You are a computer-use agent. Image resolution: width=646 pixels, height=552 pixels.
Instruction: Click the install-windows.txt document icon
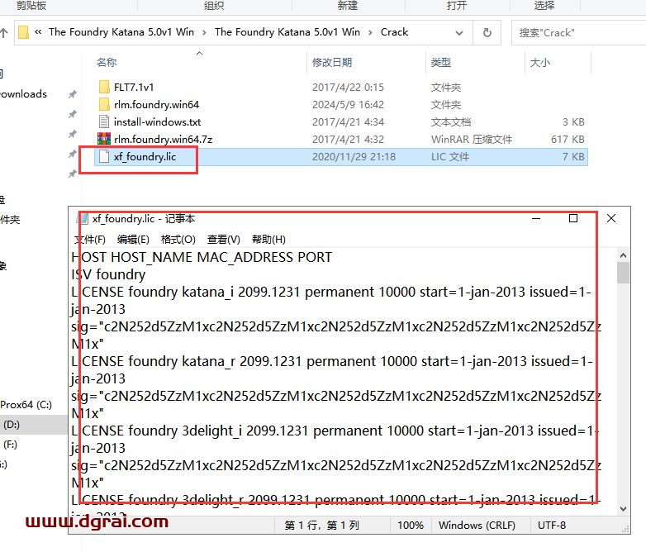point(104,121)
